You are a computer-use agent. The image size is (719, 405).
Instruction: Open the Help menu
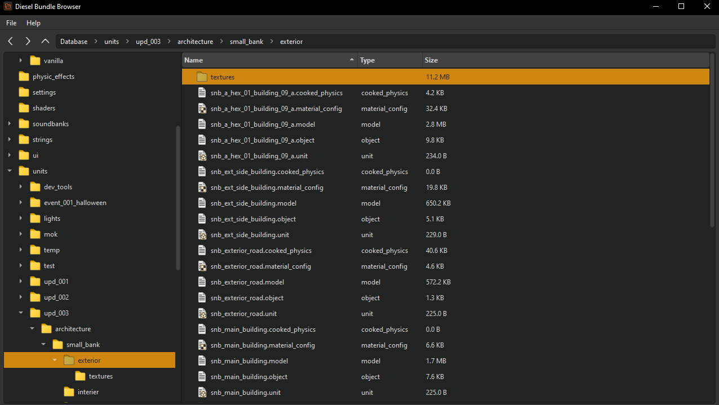tap(33, 23)
